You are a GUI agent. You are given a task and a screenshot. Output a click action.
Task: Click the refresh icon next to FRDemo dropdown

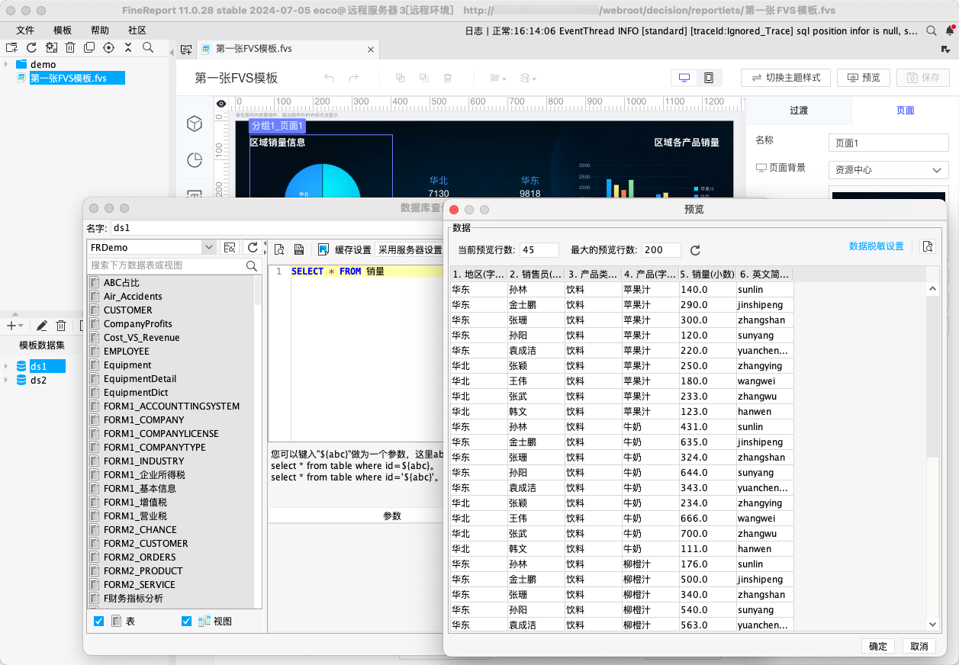(x=253, y=247)
